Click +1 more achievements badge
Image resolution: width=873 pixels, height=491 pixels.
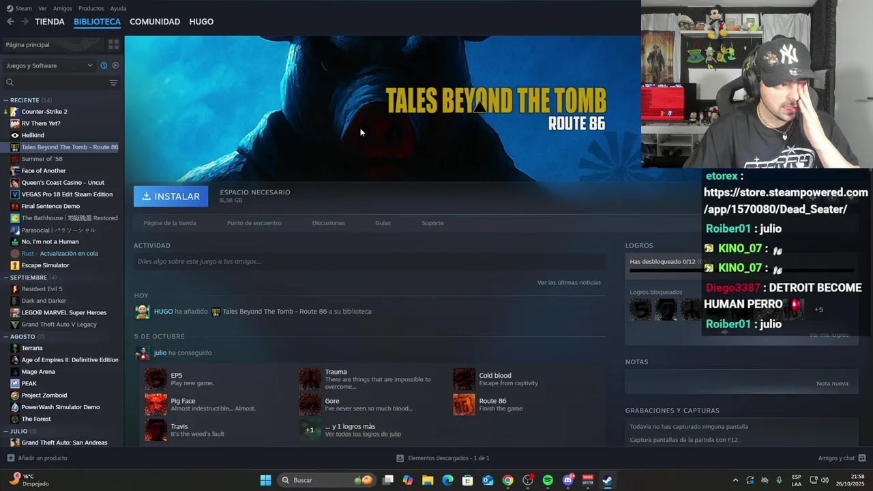[310, 430]
